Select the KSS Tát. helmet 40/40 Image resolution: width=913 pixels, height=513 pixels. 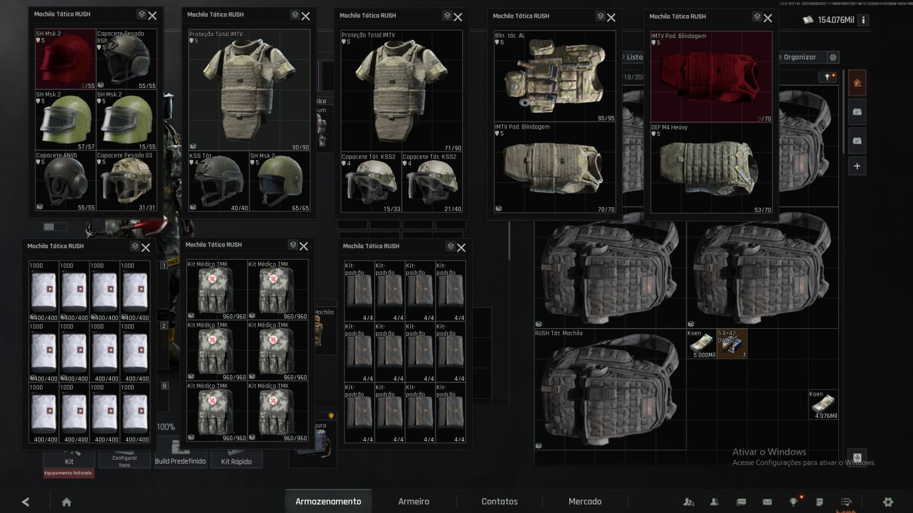pyautogui.click(x=218, y=182)
